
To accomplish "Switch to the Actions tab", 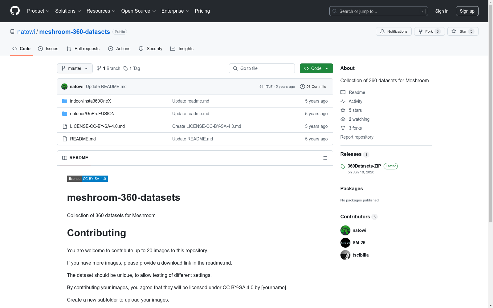I will pyautogui.click(x=119, y=49).
